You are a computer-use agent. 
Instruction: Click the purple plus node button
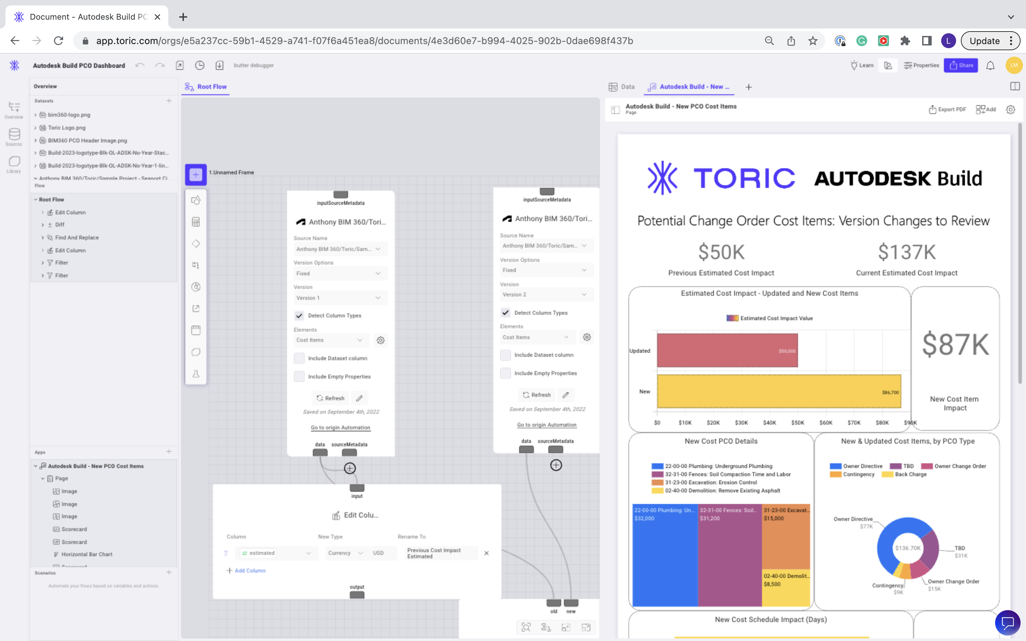point(195,174)
